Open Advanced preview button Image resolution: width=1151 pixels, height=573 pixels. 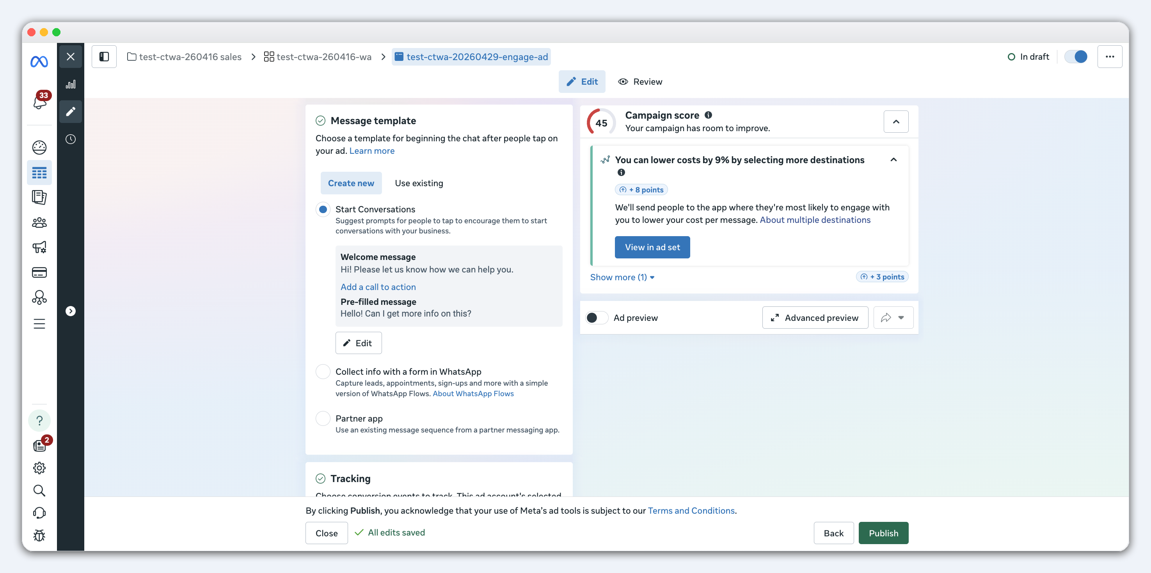point(815,318)
